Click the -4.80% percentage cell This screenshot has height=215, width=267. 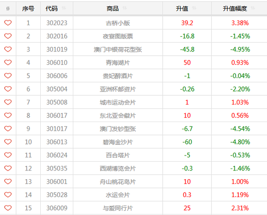point(240,142)
